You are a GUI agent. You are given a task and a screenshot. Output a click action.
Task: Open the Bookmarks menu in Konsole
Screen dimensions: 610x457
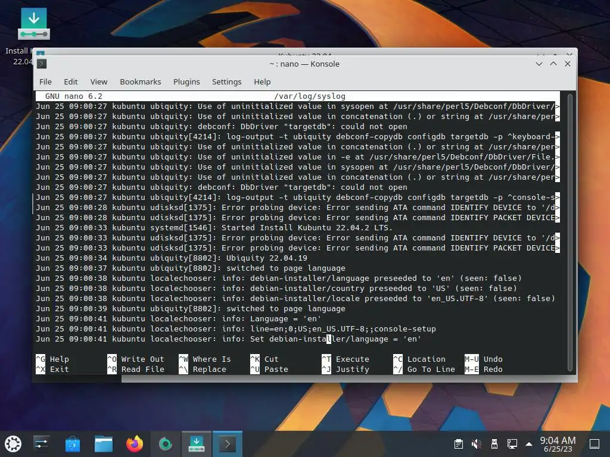tap(141, 82)
